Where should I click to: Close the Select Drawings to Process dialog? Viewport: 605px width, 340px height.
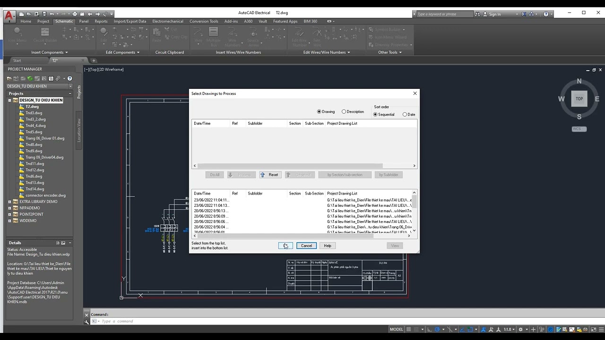[415, 93]
